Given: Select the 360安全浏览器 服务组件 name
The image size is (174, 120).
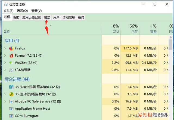Looking at the screenshot, I should (38, 87).
